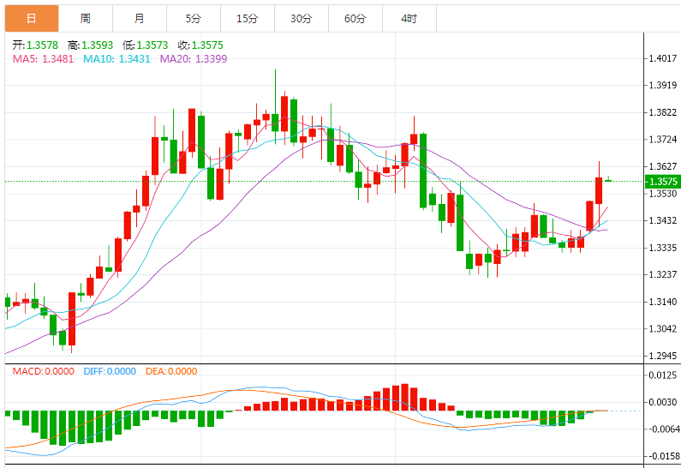681x468 pixels.
Task: Click the 收:1.3575 close price value
Action: point(200,45)
